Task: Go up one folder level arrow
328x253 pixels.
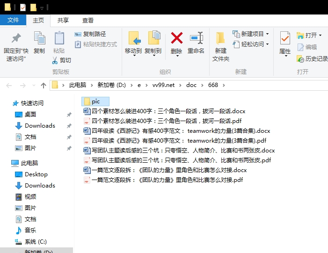Action: (44, 85)
